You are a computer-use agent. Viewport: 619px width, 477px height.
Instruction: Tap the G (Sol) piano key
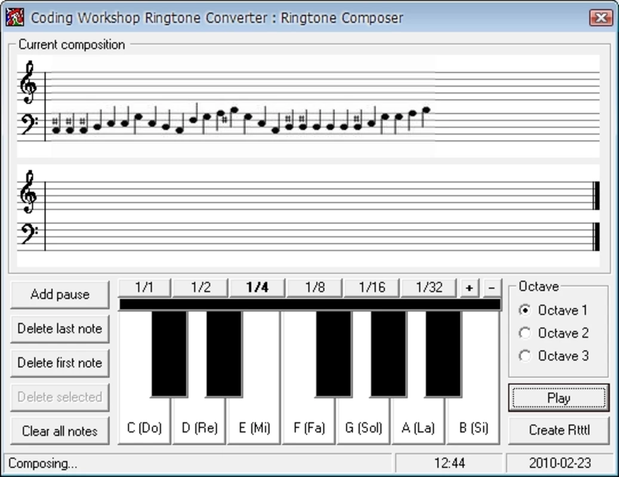364,422
